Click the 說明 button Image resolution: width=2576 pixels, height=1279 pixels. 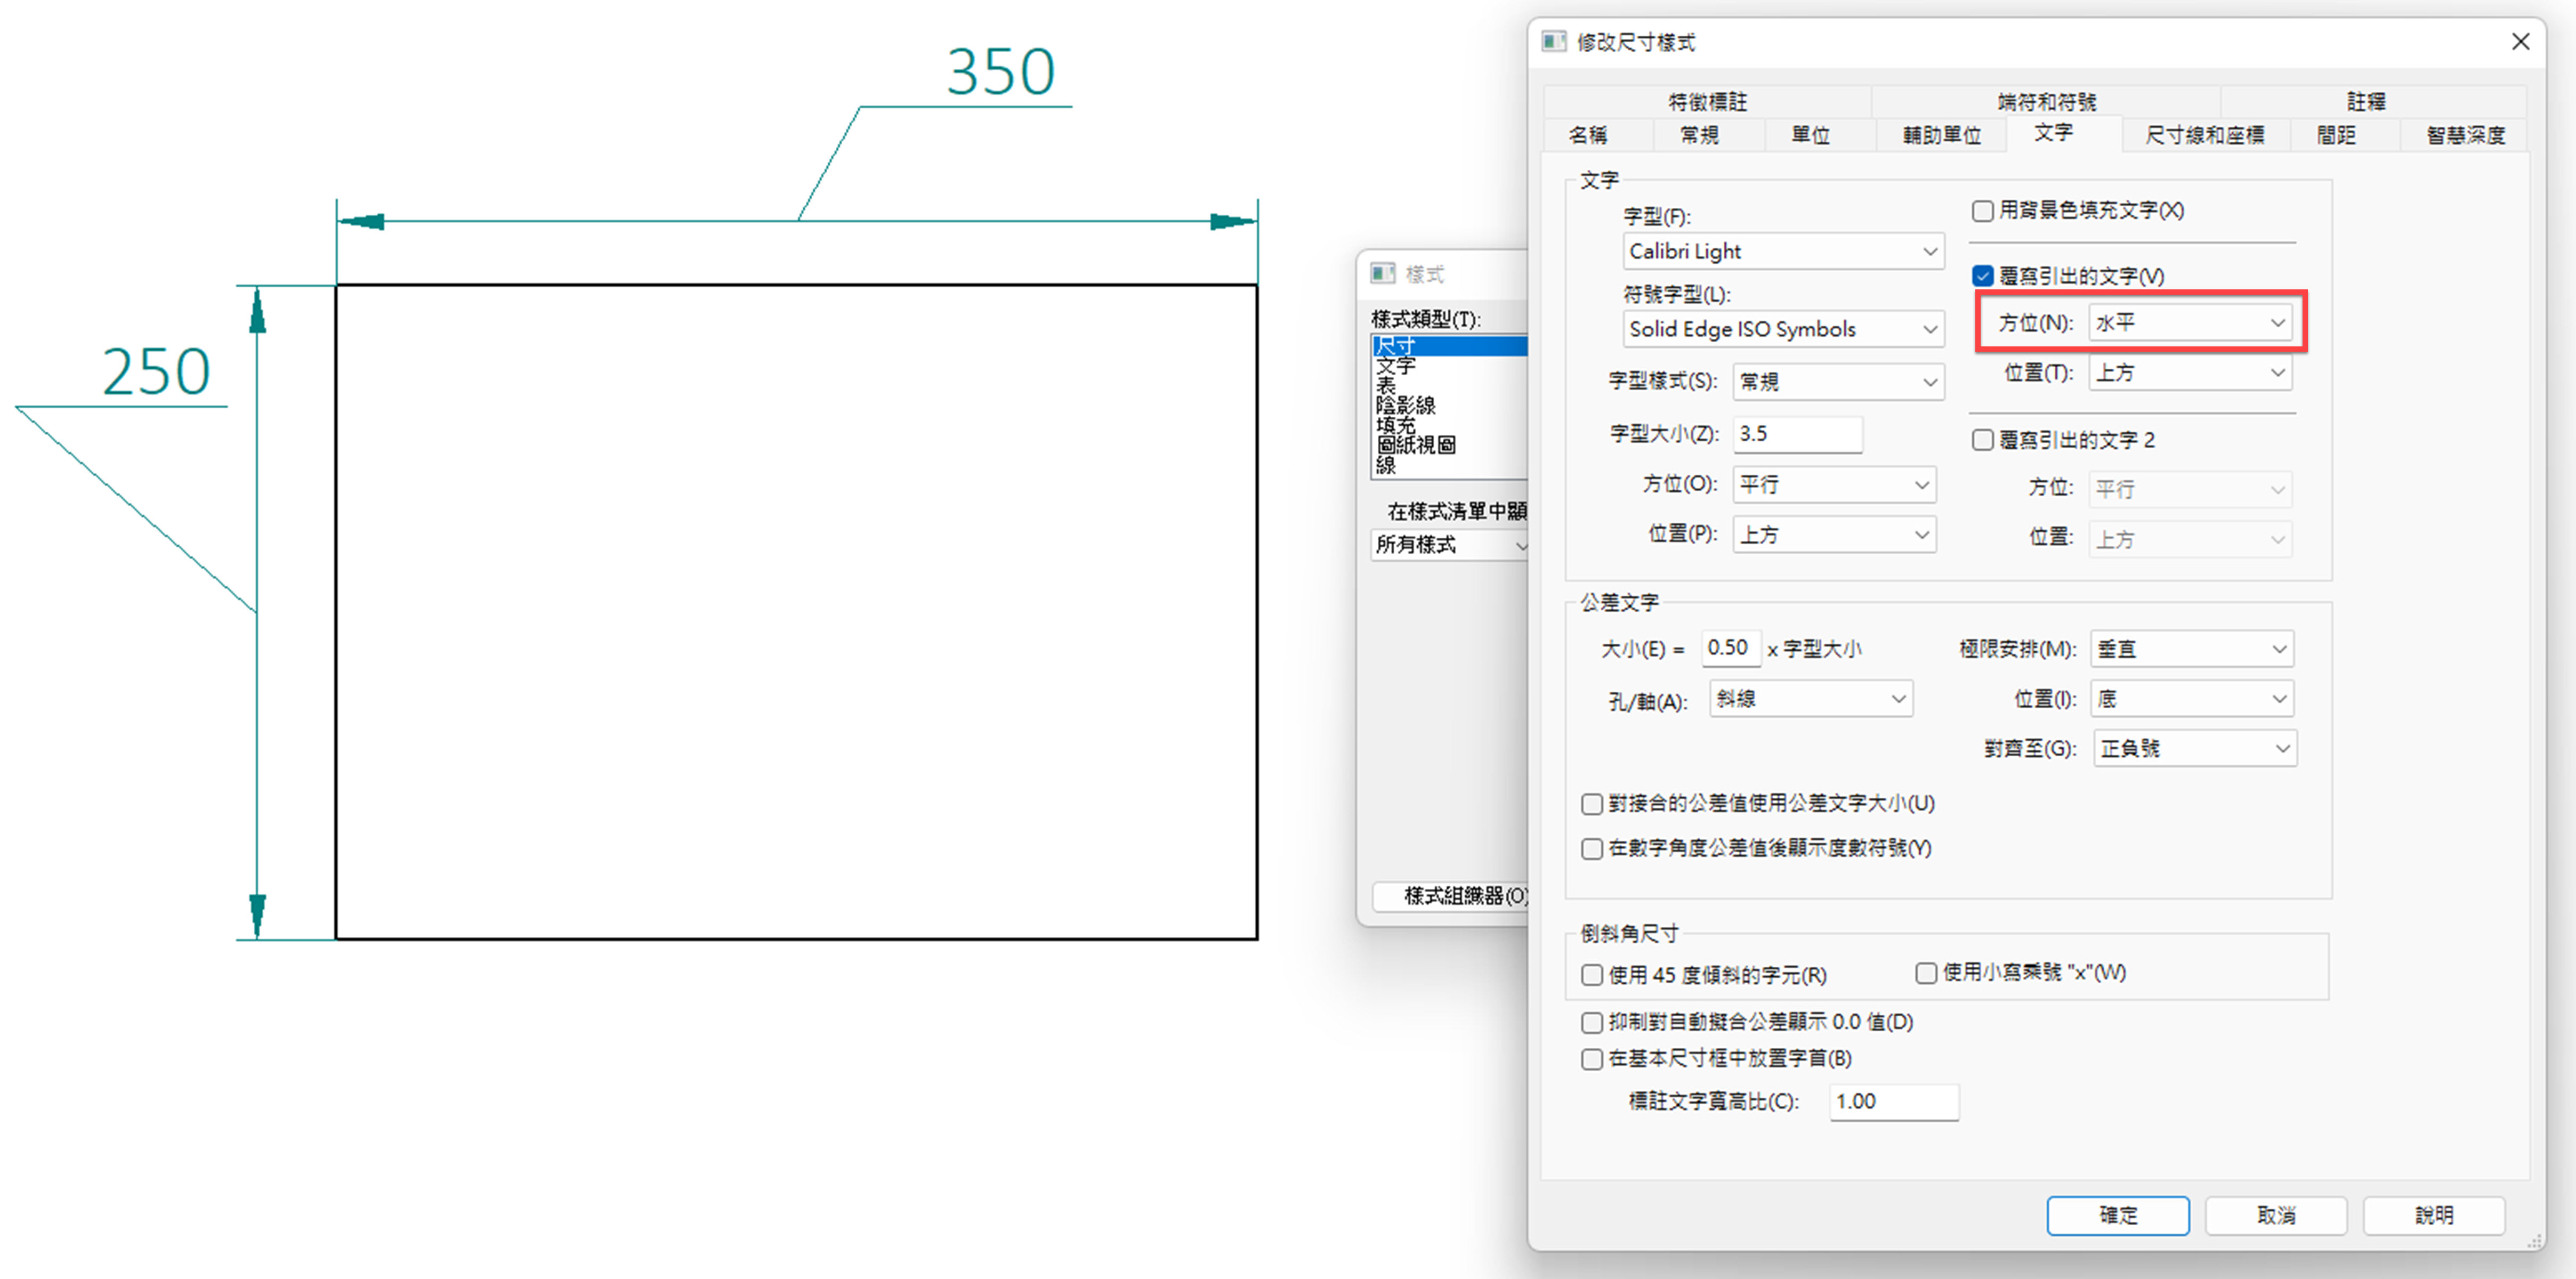2433,1215
